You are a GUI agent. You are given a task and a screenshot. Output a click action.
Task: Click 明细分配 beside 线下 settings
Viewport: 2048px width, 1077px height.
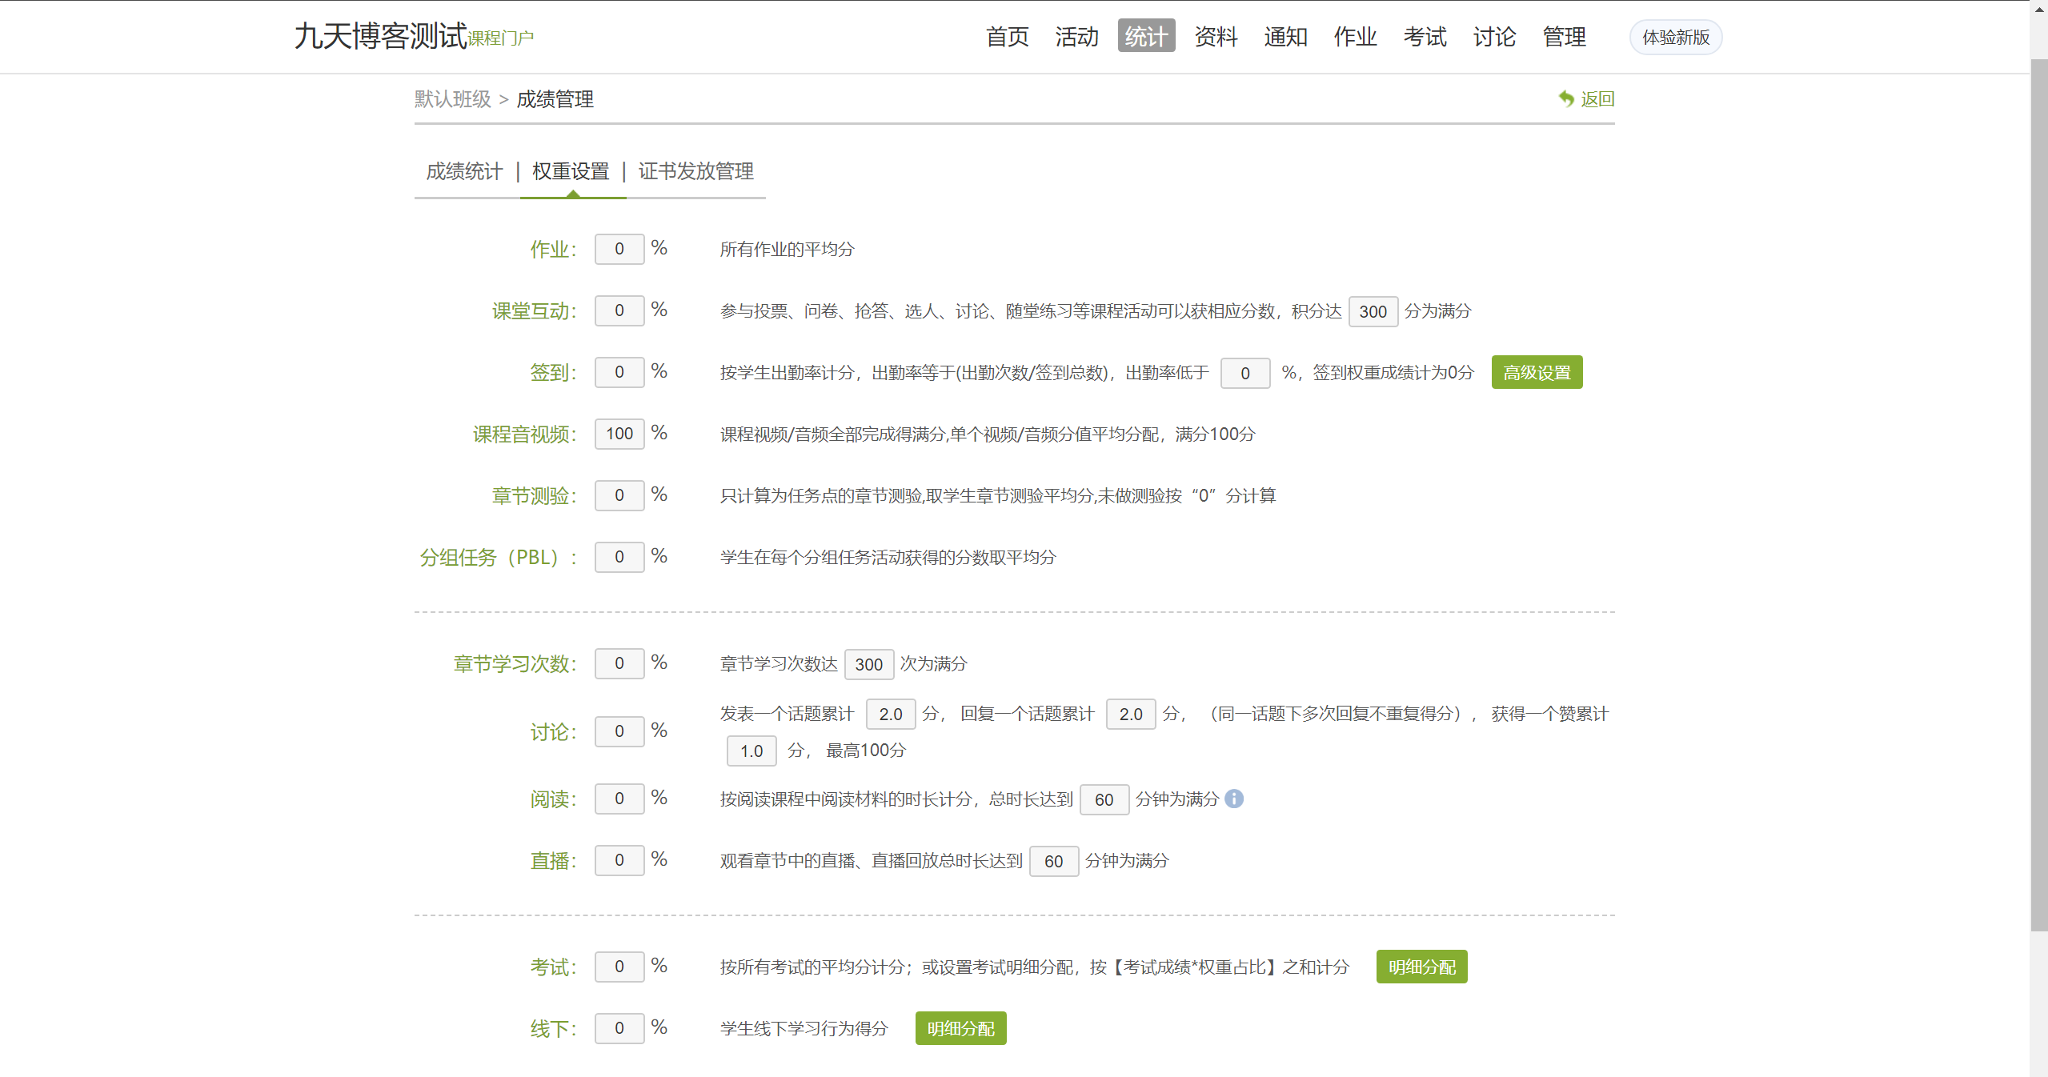(x=960, y=1028)
